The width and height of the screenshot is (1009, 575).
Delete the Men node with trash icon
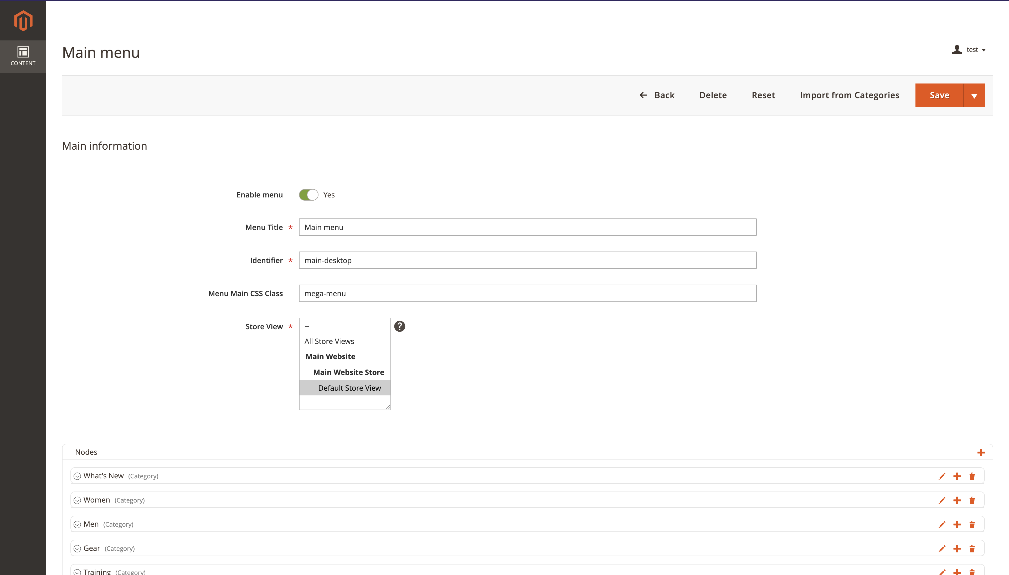[x=972, y=524]
